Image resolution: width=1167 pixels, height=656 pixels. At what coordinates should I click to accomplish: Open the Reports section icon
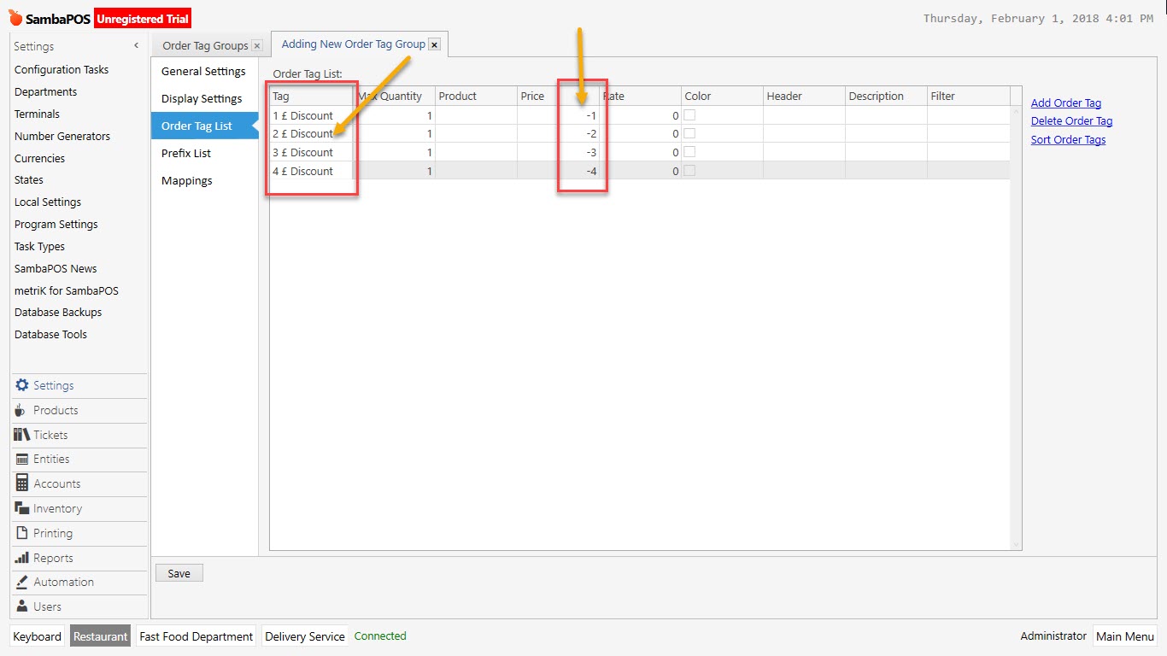tap(21, 557)
